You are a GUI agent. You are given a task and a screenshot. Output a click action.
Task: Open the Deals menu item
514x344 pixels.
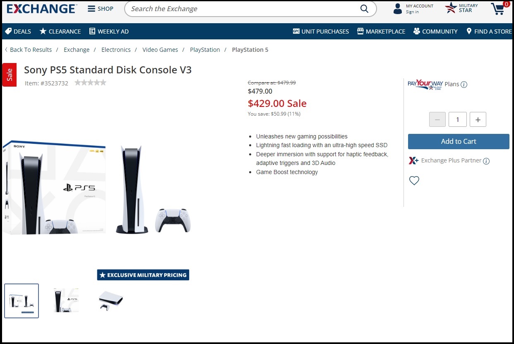pos(18,31)
